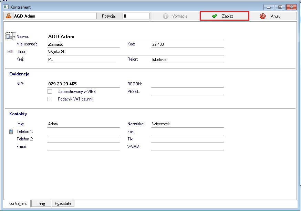
Task: Click the NIP field 879-23-23-465
Action: pos(83,84)
